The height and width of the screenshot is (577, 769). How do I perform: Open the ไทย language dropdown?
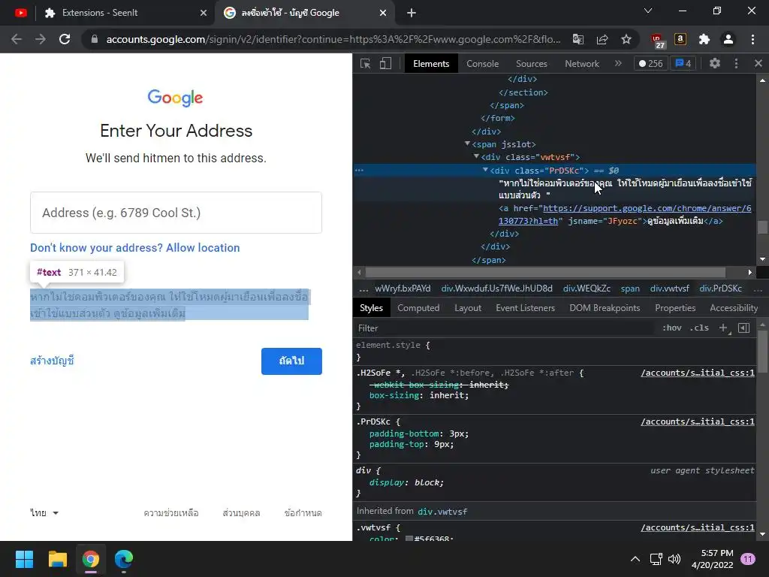[x=44, y=512]
